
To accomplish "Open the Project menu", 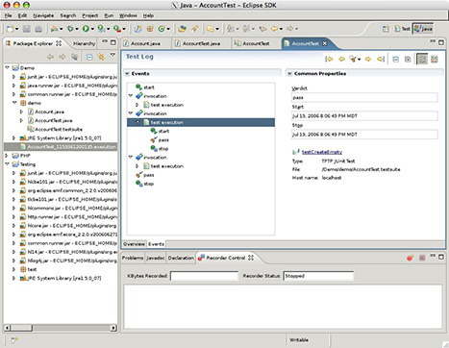I will coord(90,15).
